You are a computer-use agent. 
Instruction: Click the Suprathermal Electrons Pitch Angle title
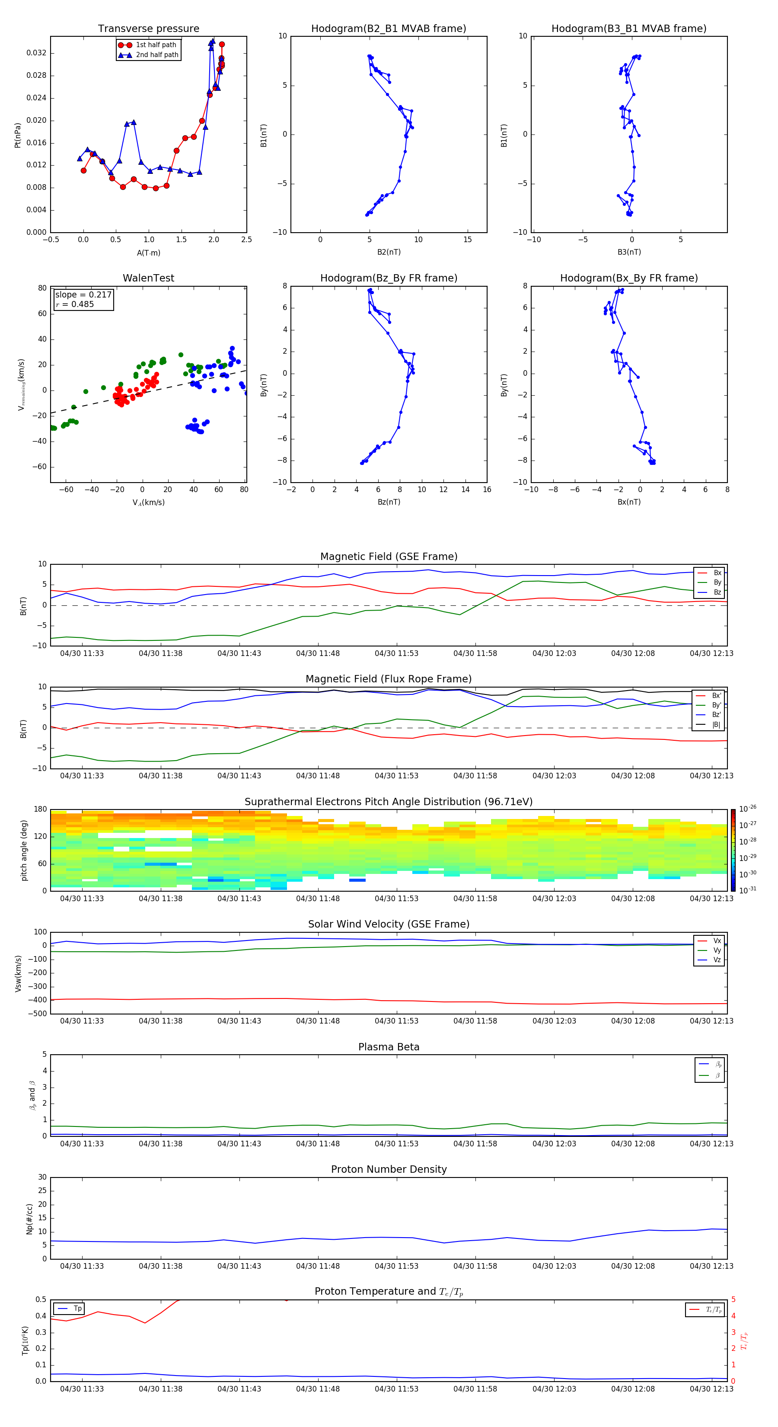(389, 802)
